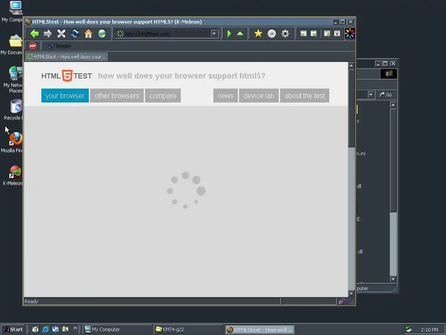This screenshot has width=446, height=335.
Task: Click the Windows flag logo in back window
Action: pos(389,74)
